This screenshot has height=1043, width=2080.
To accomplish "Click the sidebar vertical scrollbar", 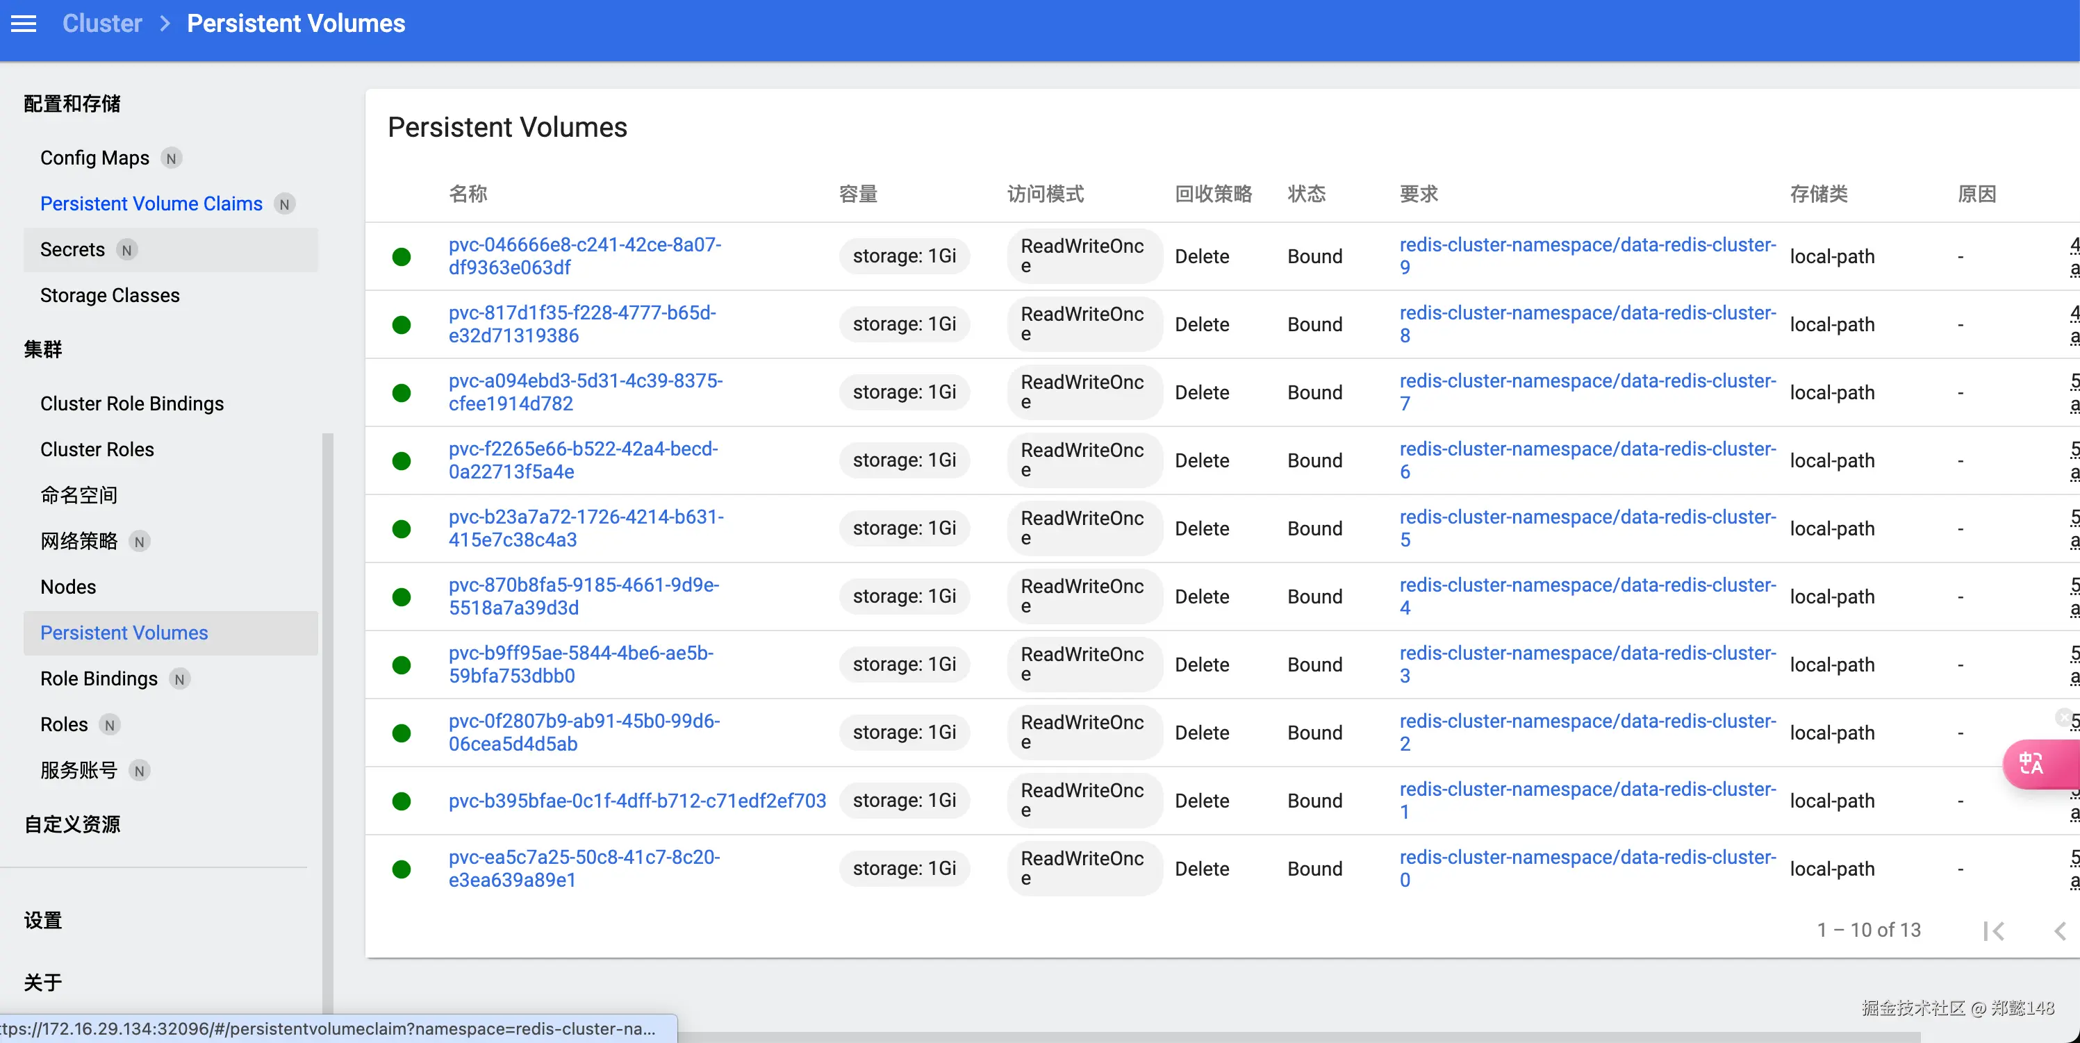I will pos(327,719).
